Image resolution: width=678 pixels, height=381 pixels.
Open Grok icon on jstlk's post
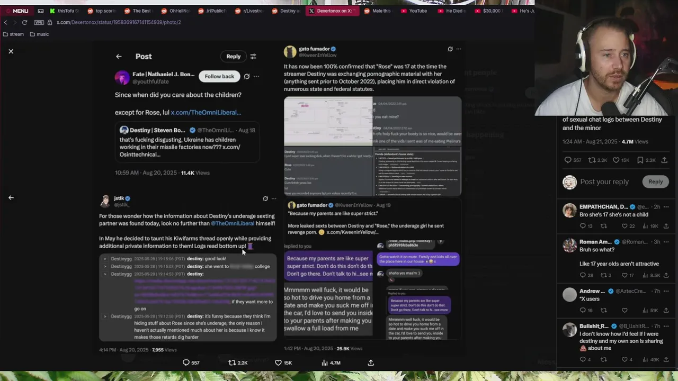pos(265,198)
